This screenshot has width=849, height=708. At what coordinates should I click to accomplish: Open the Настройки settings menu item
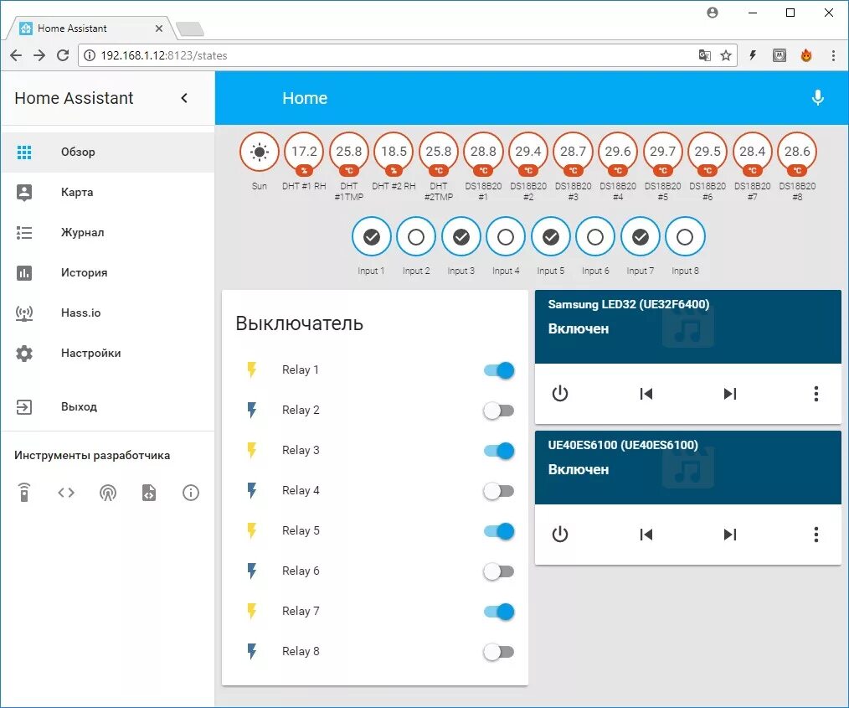[x=108, y=354]
